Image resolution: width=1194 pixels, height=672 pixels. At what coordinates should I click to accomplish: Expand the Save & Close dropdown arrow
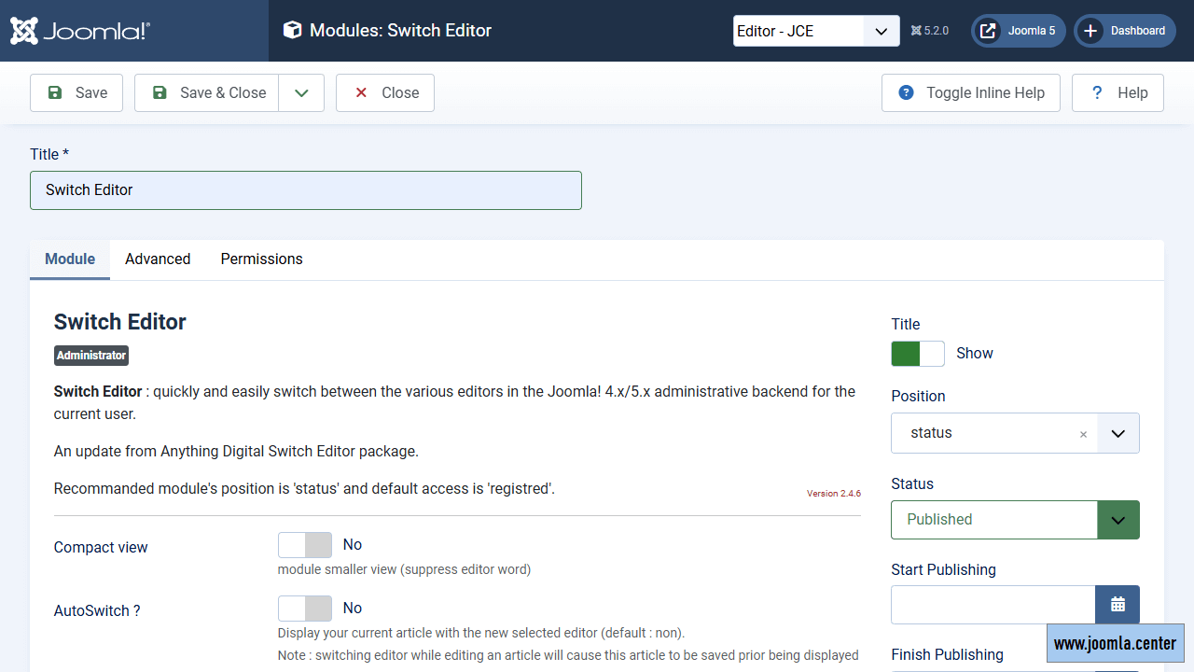pyautogui.click(x=301, y=93)
